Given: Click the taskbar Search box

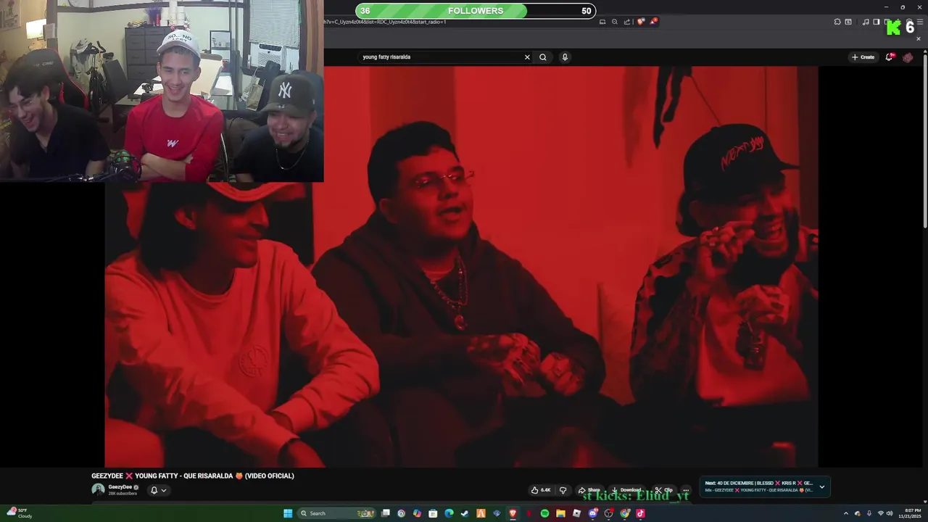Looking at the screenshot, I should pos(337,513).
